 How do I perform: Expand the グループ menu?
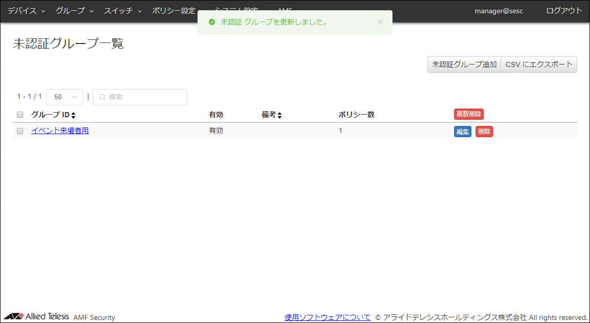tap(74, 11)
